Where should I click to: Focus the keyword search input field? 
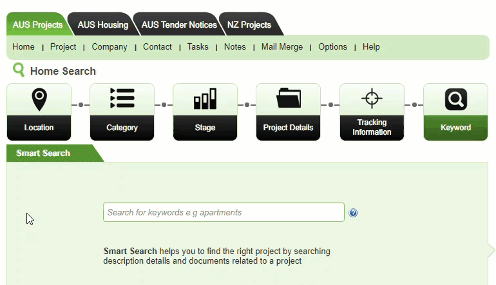point(224,212)
